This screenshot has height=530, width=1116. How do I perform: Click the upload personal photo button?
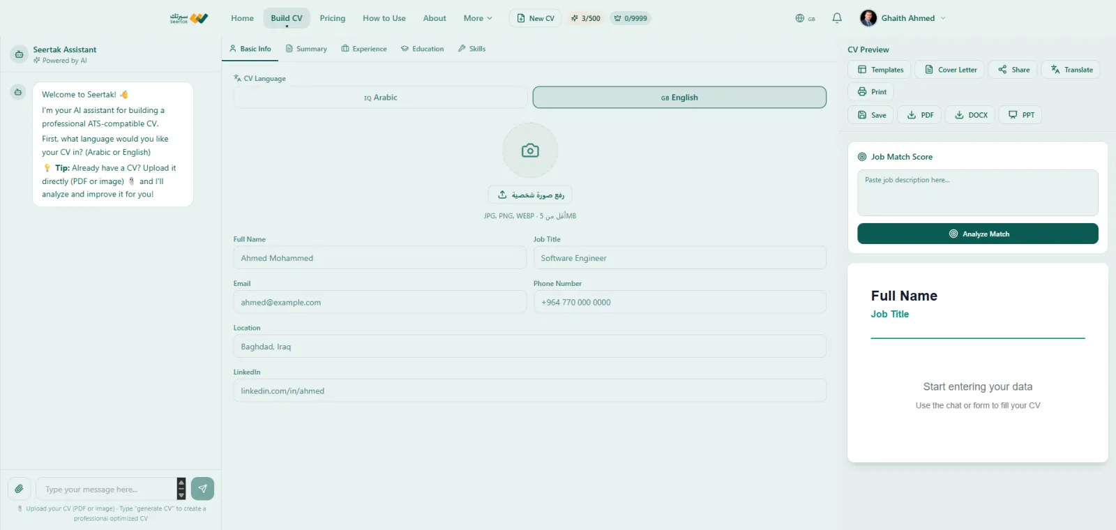pyautogui.click(x=530, y=195)
